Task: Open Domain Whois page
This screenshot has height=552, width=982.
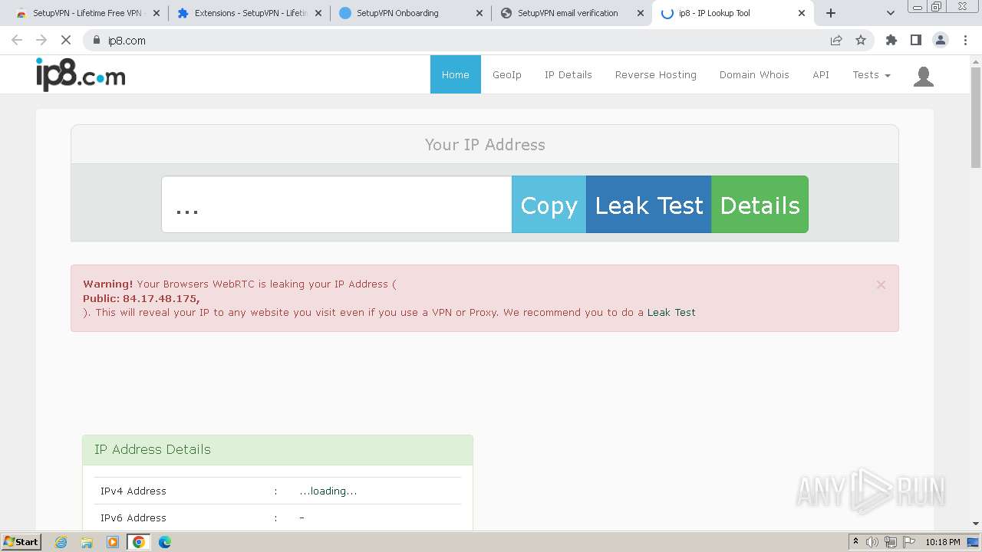Action: 754,74
